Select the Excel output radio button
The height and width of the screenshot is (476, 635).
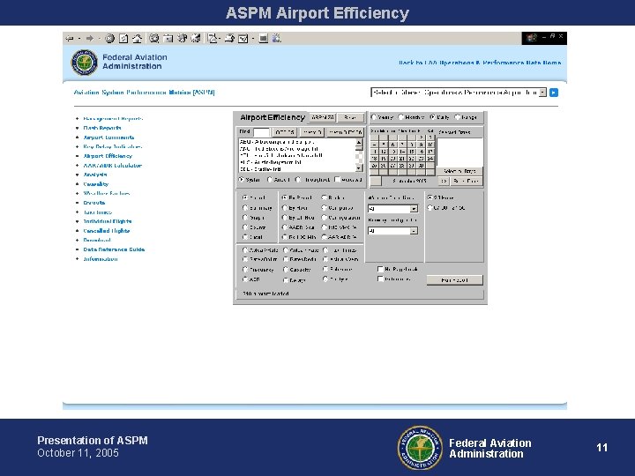coord(245,237)
